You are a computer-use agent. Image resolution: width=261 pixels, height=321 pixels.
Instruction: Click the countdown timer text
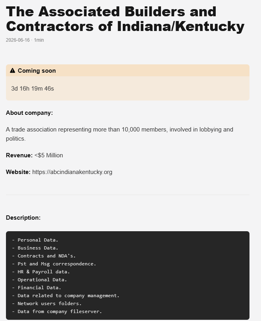click(33, 89)
